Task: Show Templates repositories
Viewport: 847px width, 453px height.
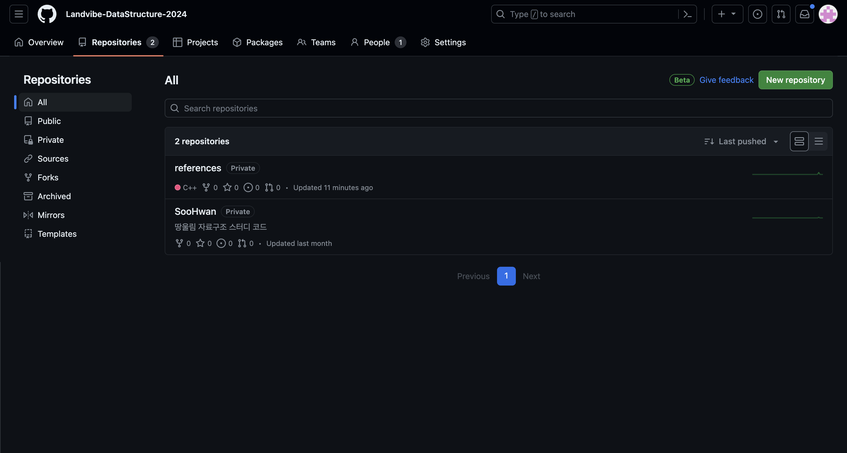Action: (x=75, y=234)
